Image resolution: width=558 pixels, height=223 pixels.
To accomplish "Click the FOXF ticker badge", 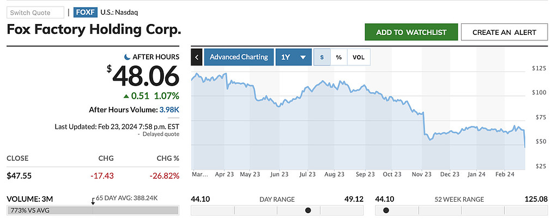I will [x=86, y=12].
